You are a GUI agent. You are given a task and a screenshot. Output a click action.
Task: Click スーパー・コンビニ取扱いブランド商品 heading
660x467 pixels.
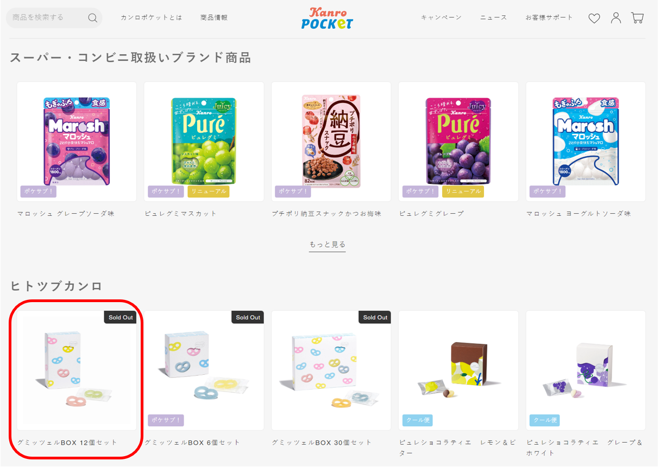pyautogui.click(x=130, y=57)
